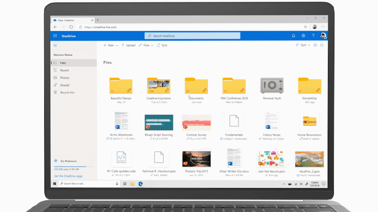Expand the Sort options dropdown

pyautogui.click(x=303, y=45)
